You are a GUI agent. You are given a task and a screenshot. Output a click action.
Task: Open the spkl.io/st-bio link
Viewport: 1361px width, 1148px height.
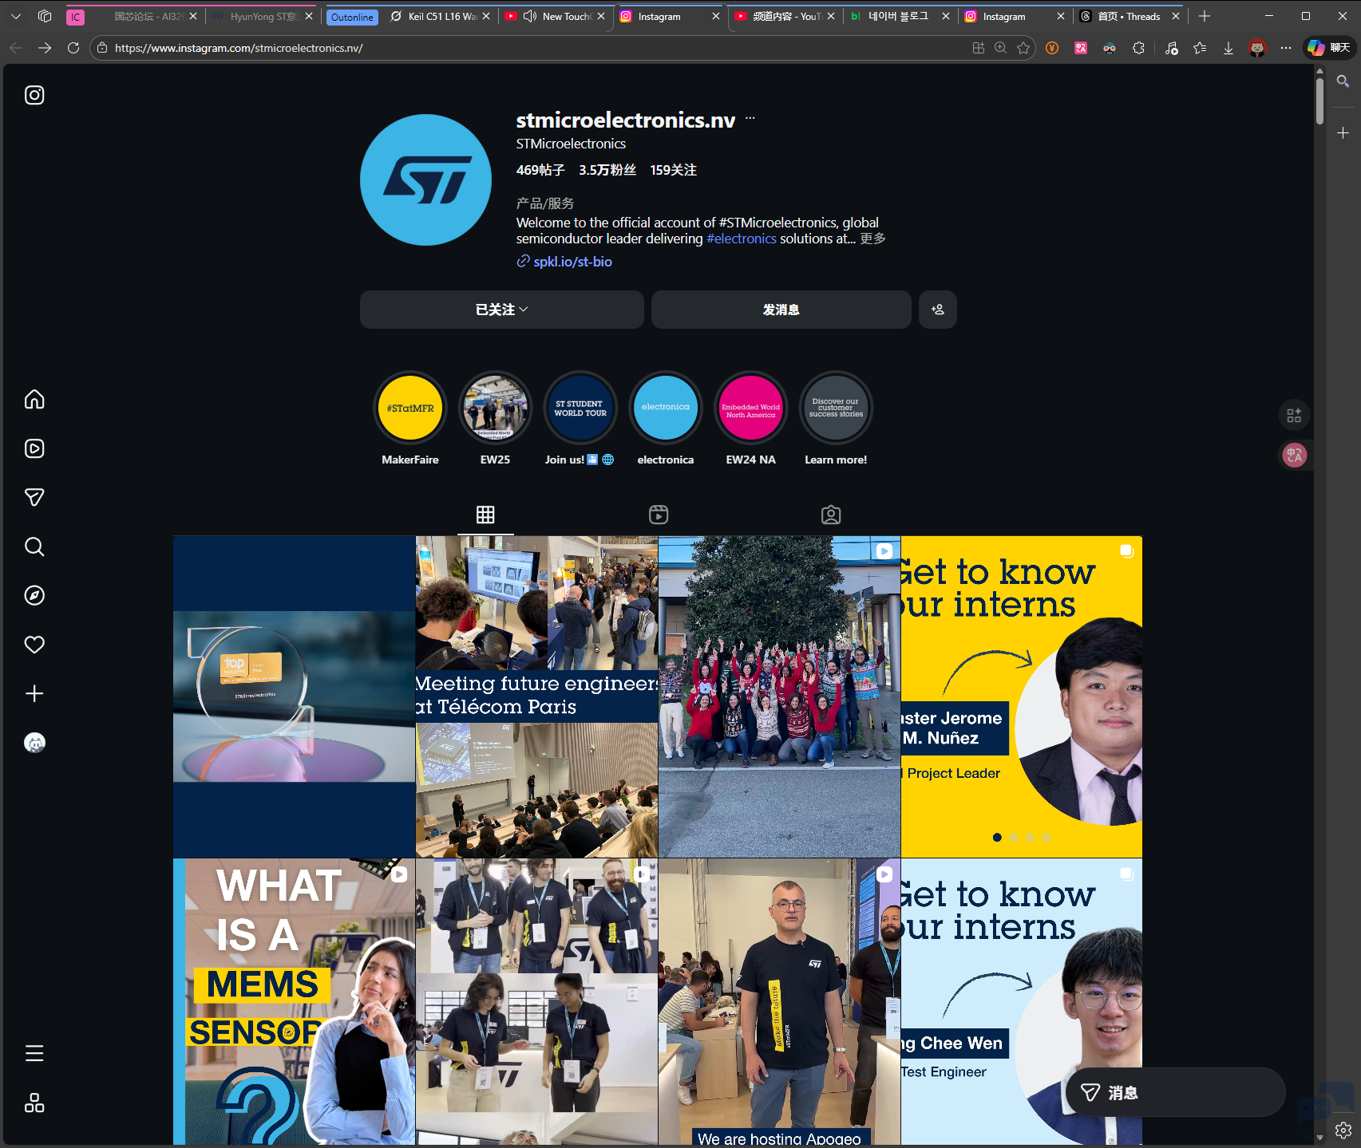coord(572,262)
